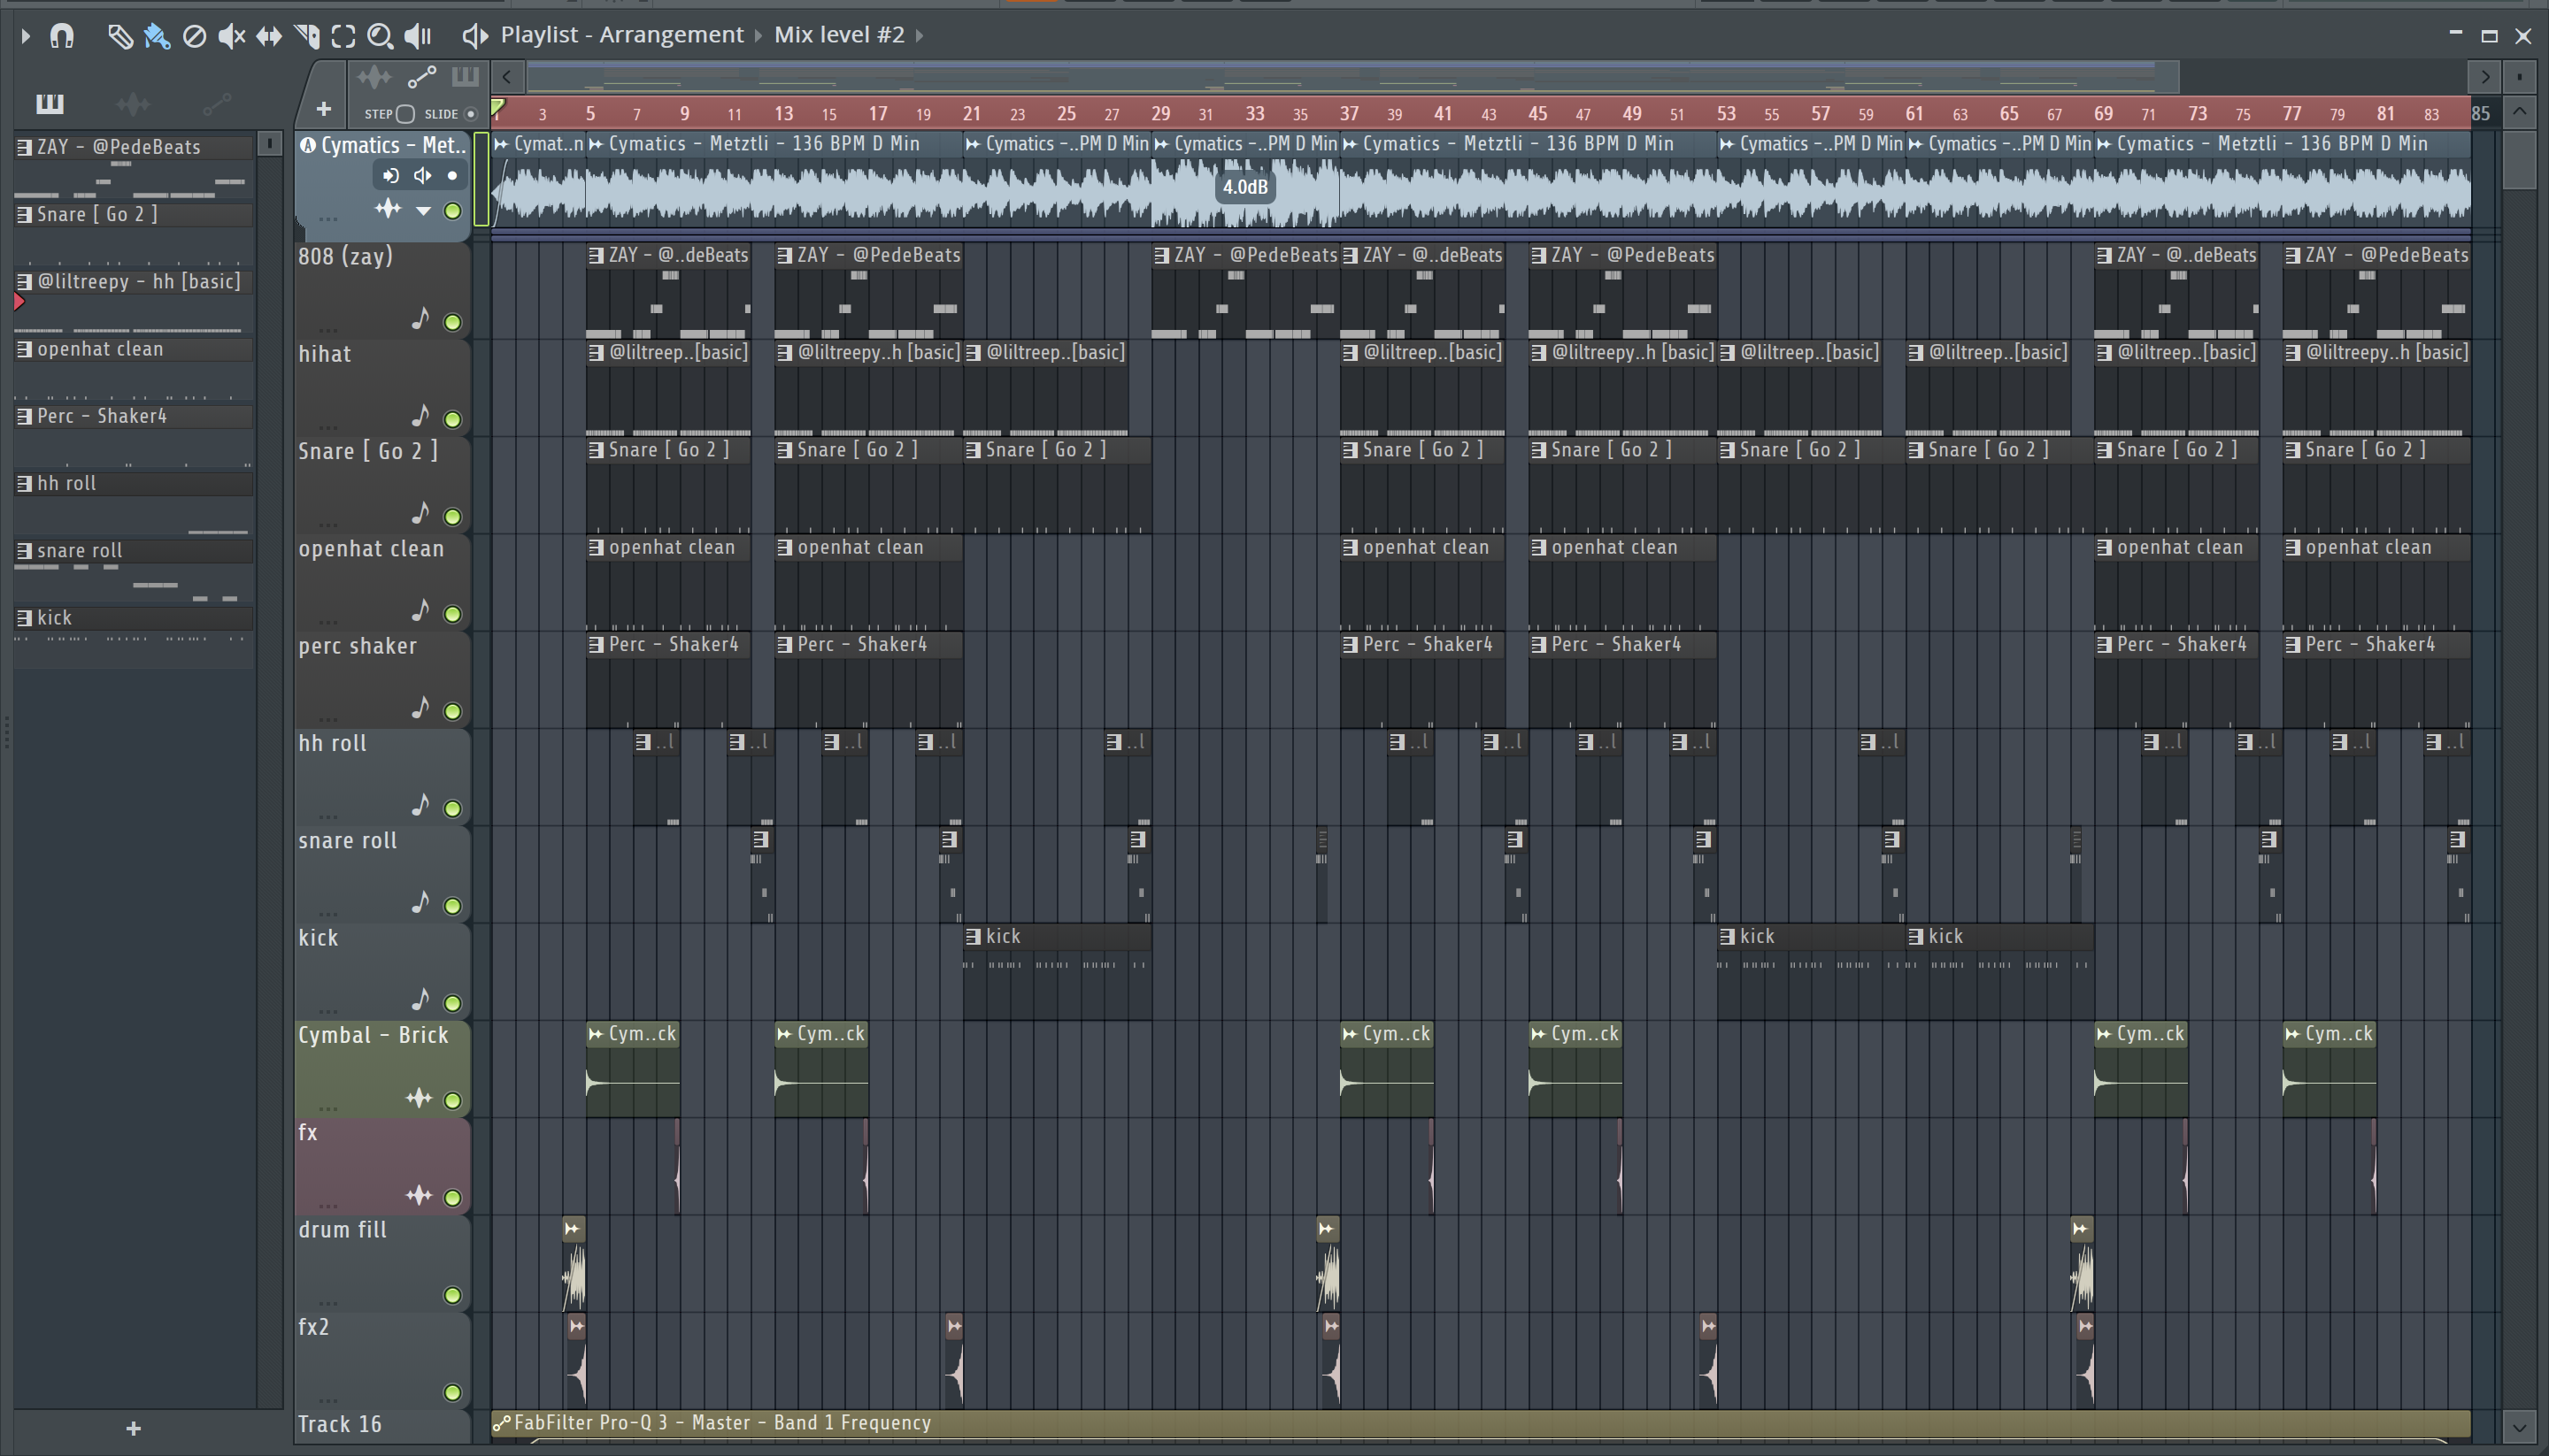Select hh roll pattern in picker
Viewport: 2549px width, 1456px height.
pyautogui.click(x=133, y=484)
